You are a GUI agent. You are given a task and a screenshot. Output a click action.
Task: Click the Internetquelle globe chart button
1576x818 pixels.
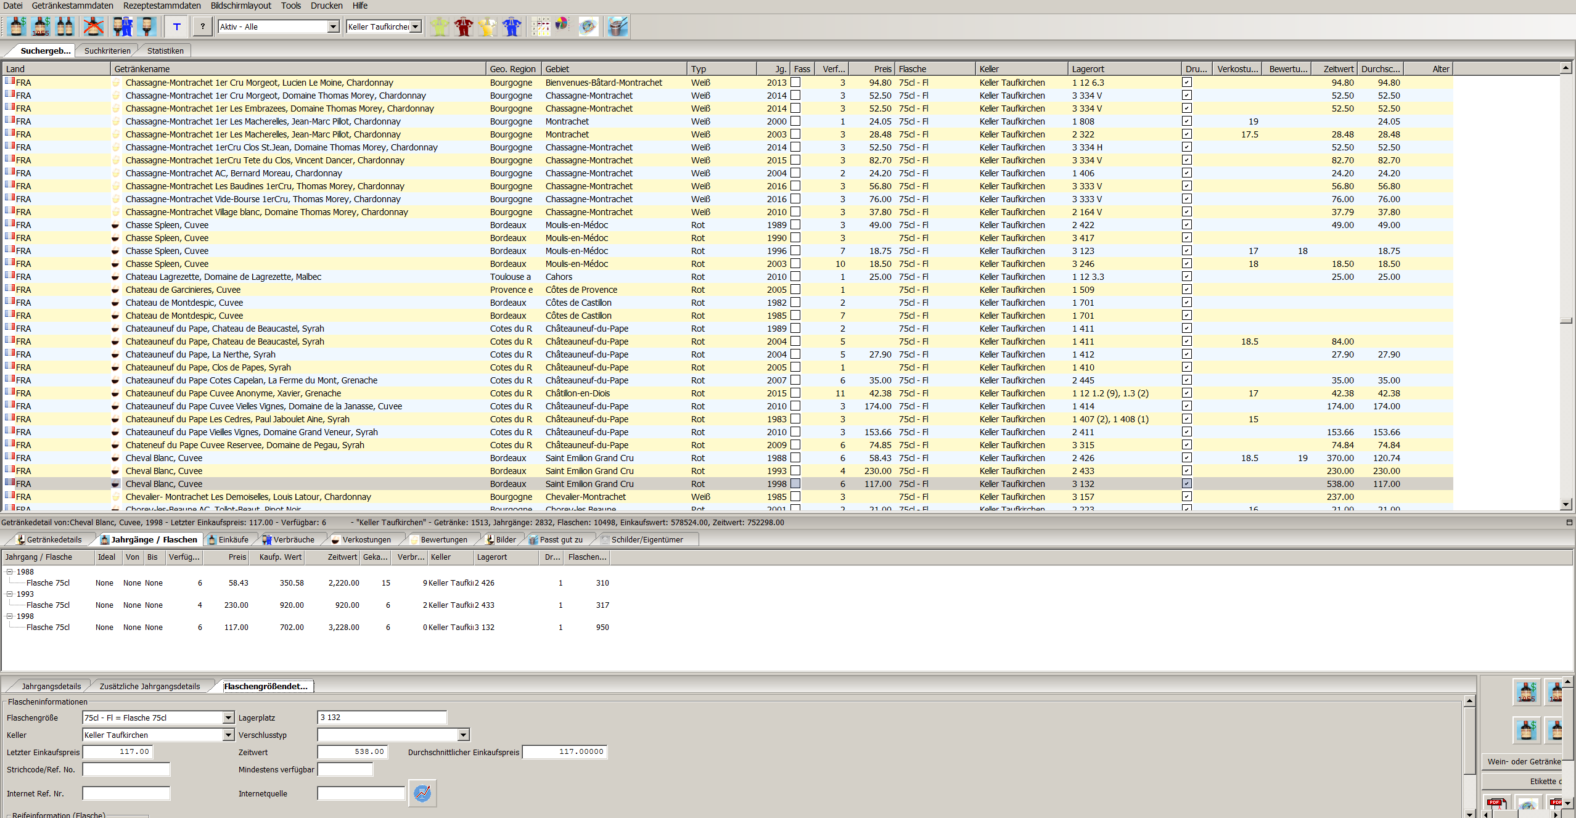coord(422,793)
